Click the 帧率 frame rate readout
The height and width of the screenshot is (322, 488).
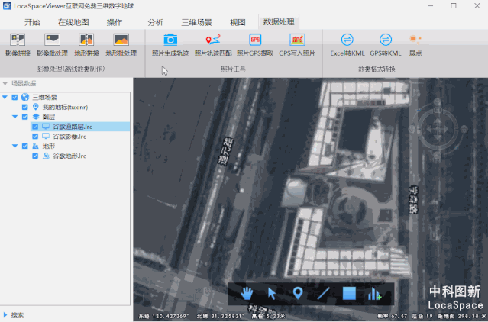tap(393, 317)
